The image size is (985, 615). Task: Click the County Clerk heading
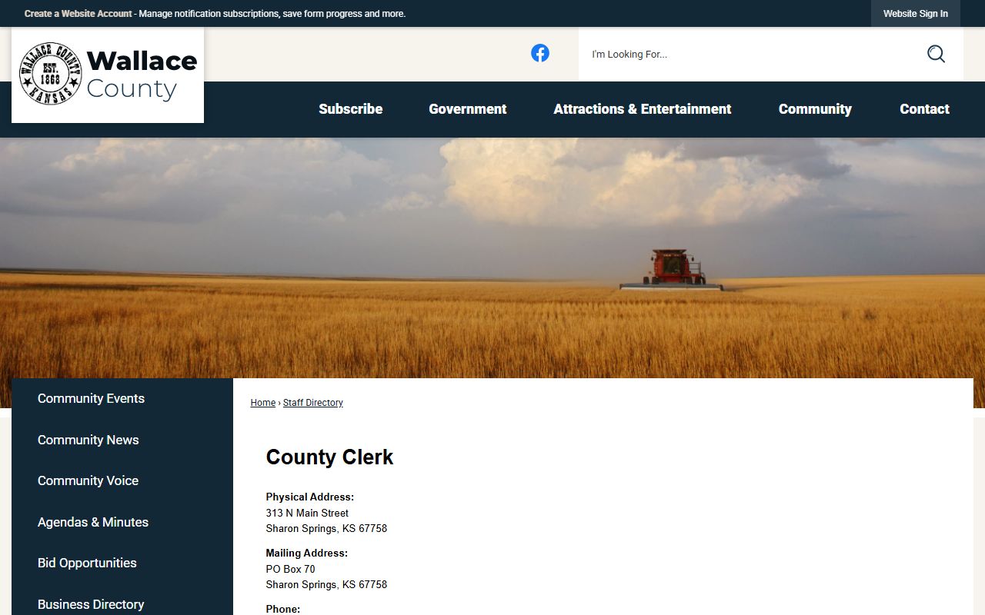pyautogui.click(x=329, y=457)
